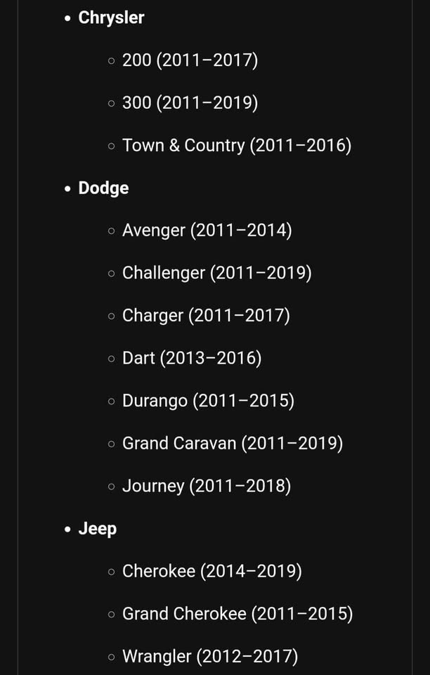Click the bullet next to Chrysler
Image resolution: width=430 pixels, height=675 pixels.
[x=67, y=18]
